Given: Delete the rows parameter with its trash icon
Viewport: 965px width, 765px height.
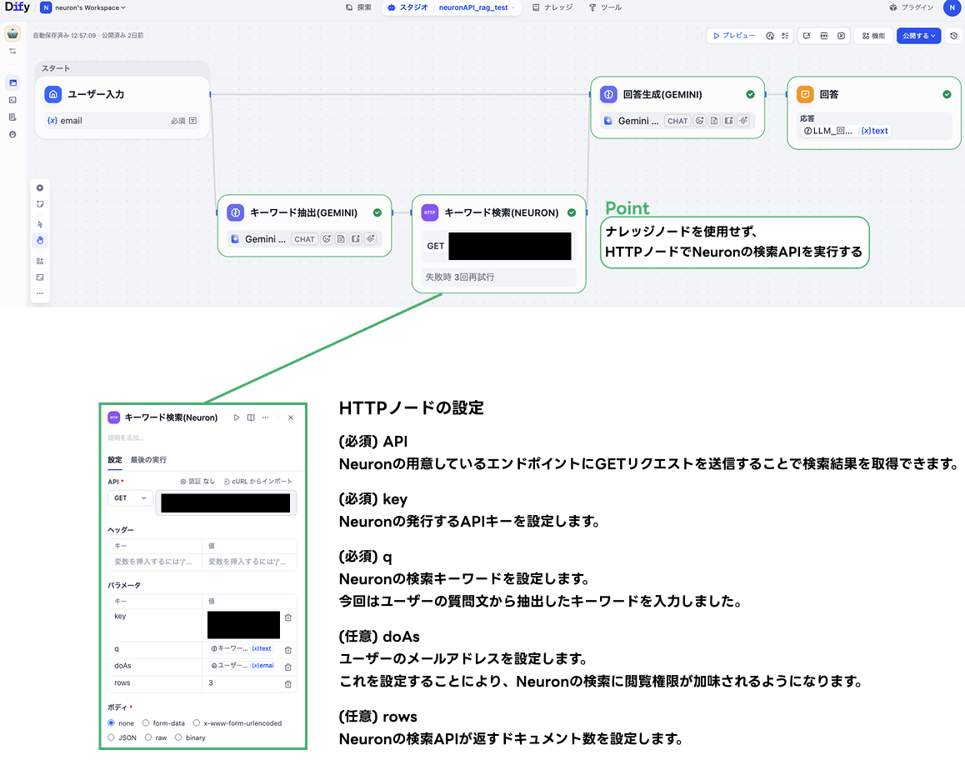Looking at the screenshot, I should tap(287, 684).
